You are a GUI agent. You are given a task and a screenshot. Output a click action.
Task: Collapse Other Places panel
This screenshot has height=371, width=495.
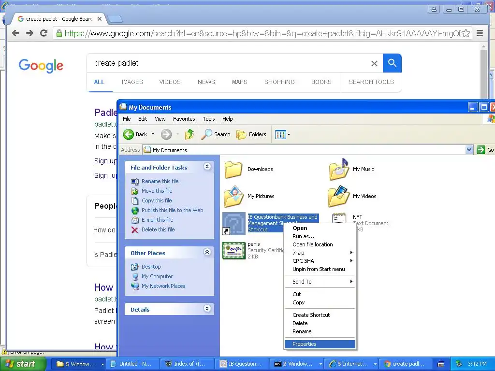(207, 252)
